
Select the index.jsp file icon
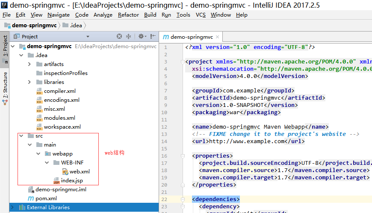[56, 181]
